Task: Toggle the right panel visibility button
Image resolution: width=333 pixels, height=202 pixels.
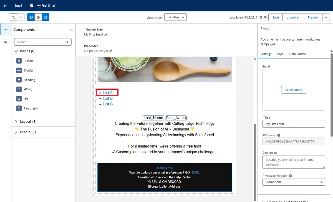Action: coord(46,17)
